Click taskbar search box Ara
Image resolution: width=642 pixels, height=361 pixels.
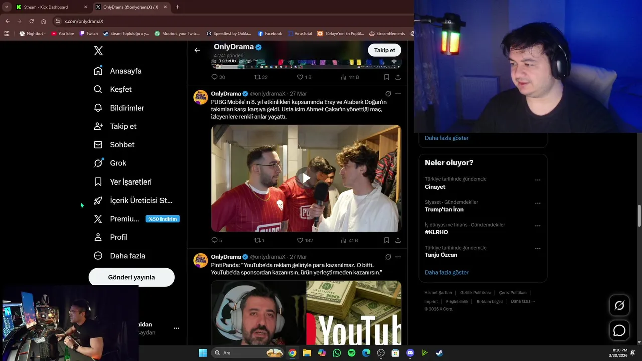point(248,353)
